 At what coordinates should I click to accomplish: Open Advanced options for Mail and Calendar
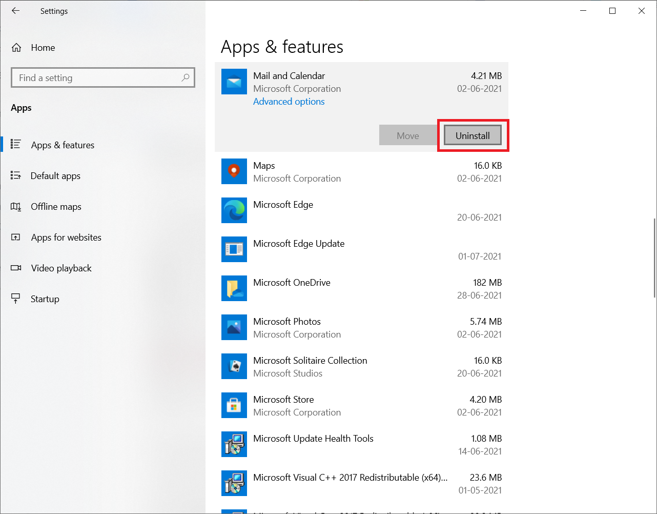289,102
